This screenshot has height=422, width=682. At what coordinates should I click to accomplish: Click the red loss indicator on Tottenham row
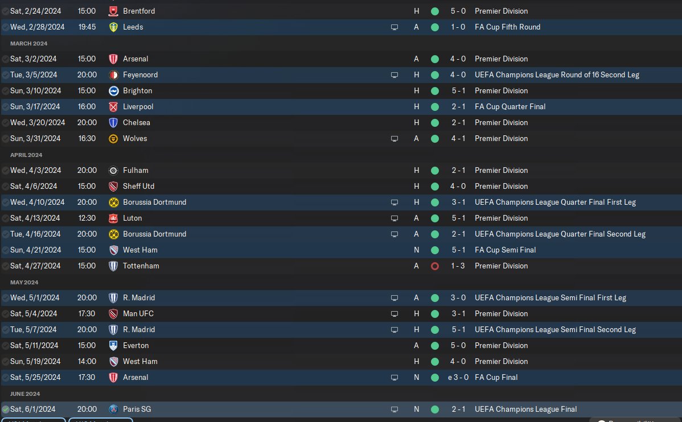pos(434,266)
